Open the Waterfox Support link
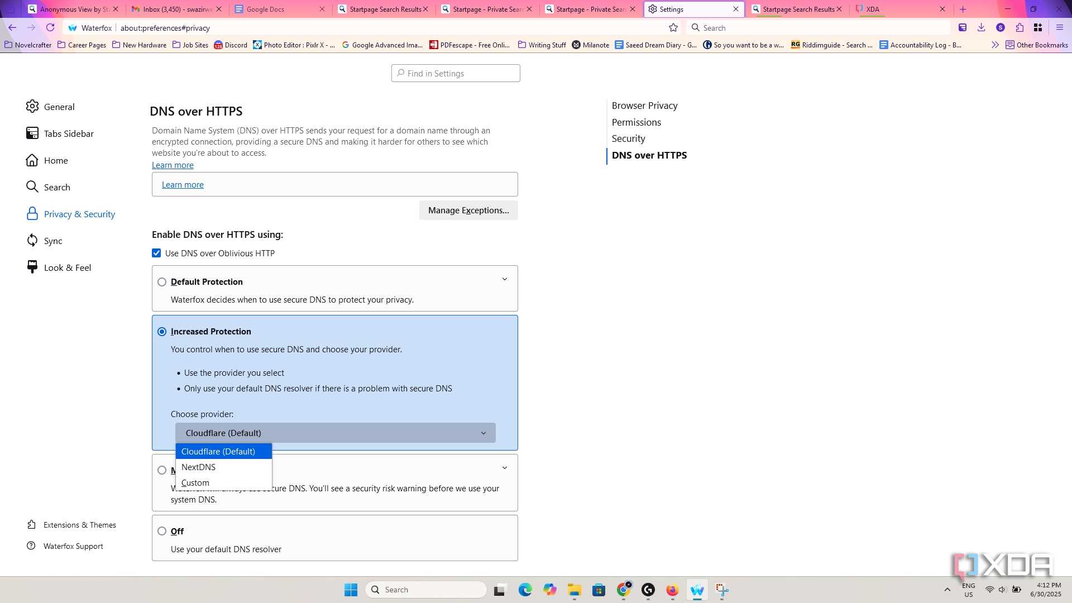Screen dimensions: 1072x603 tap(65, 546)
